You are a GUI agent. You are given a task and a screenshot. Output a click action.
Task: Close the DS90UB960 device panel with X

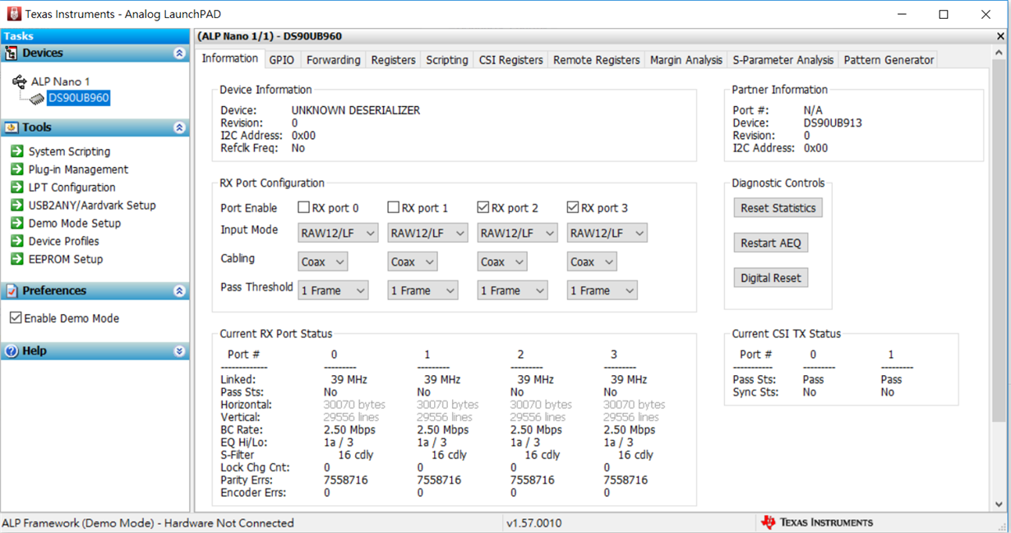click(1000, 36)
